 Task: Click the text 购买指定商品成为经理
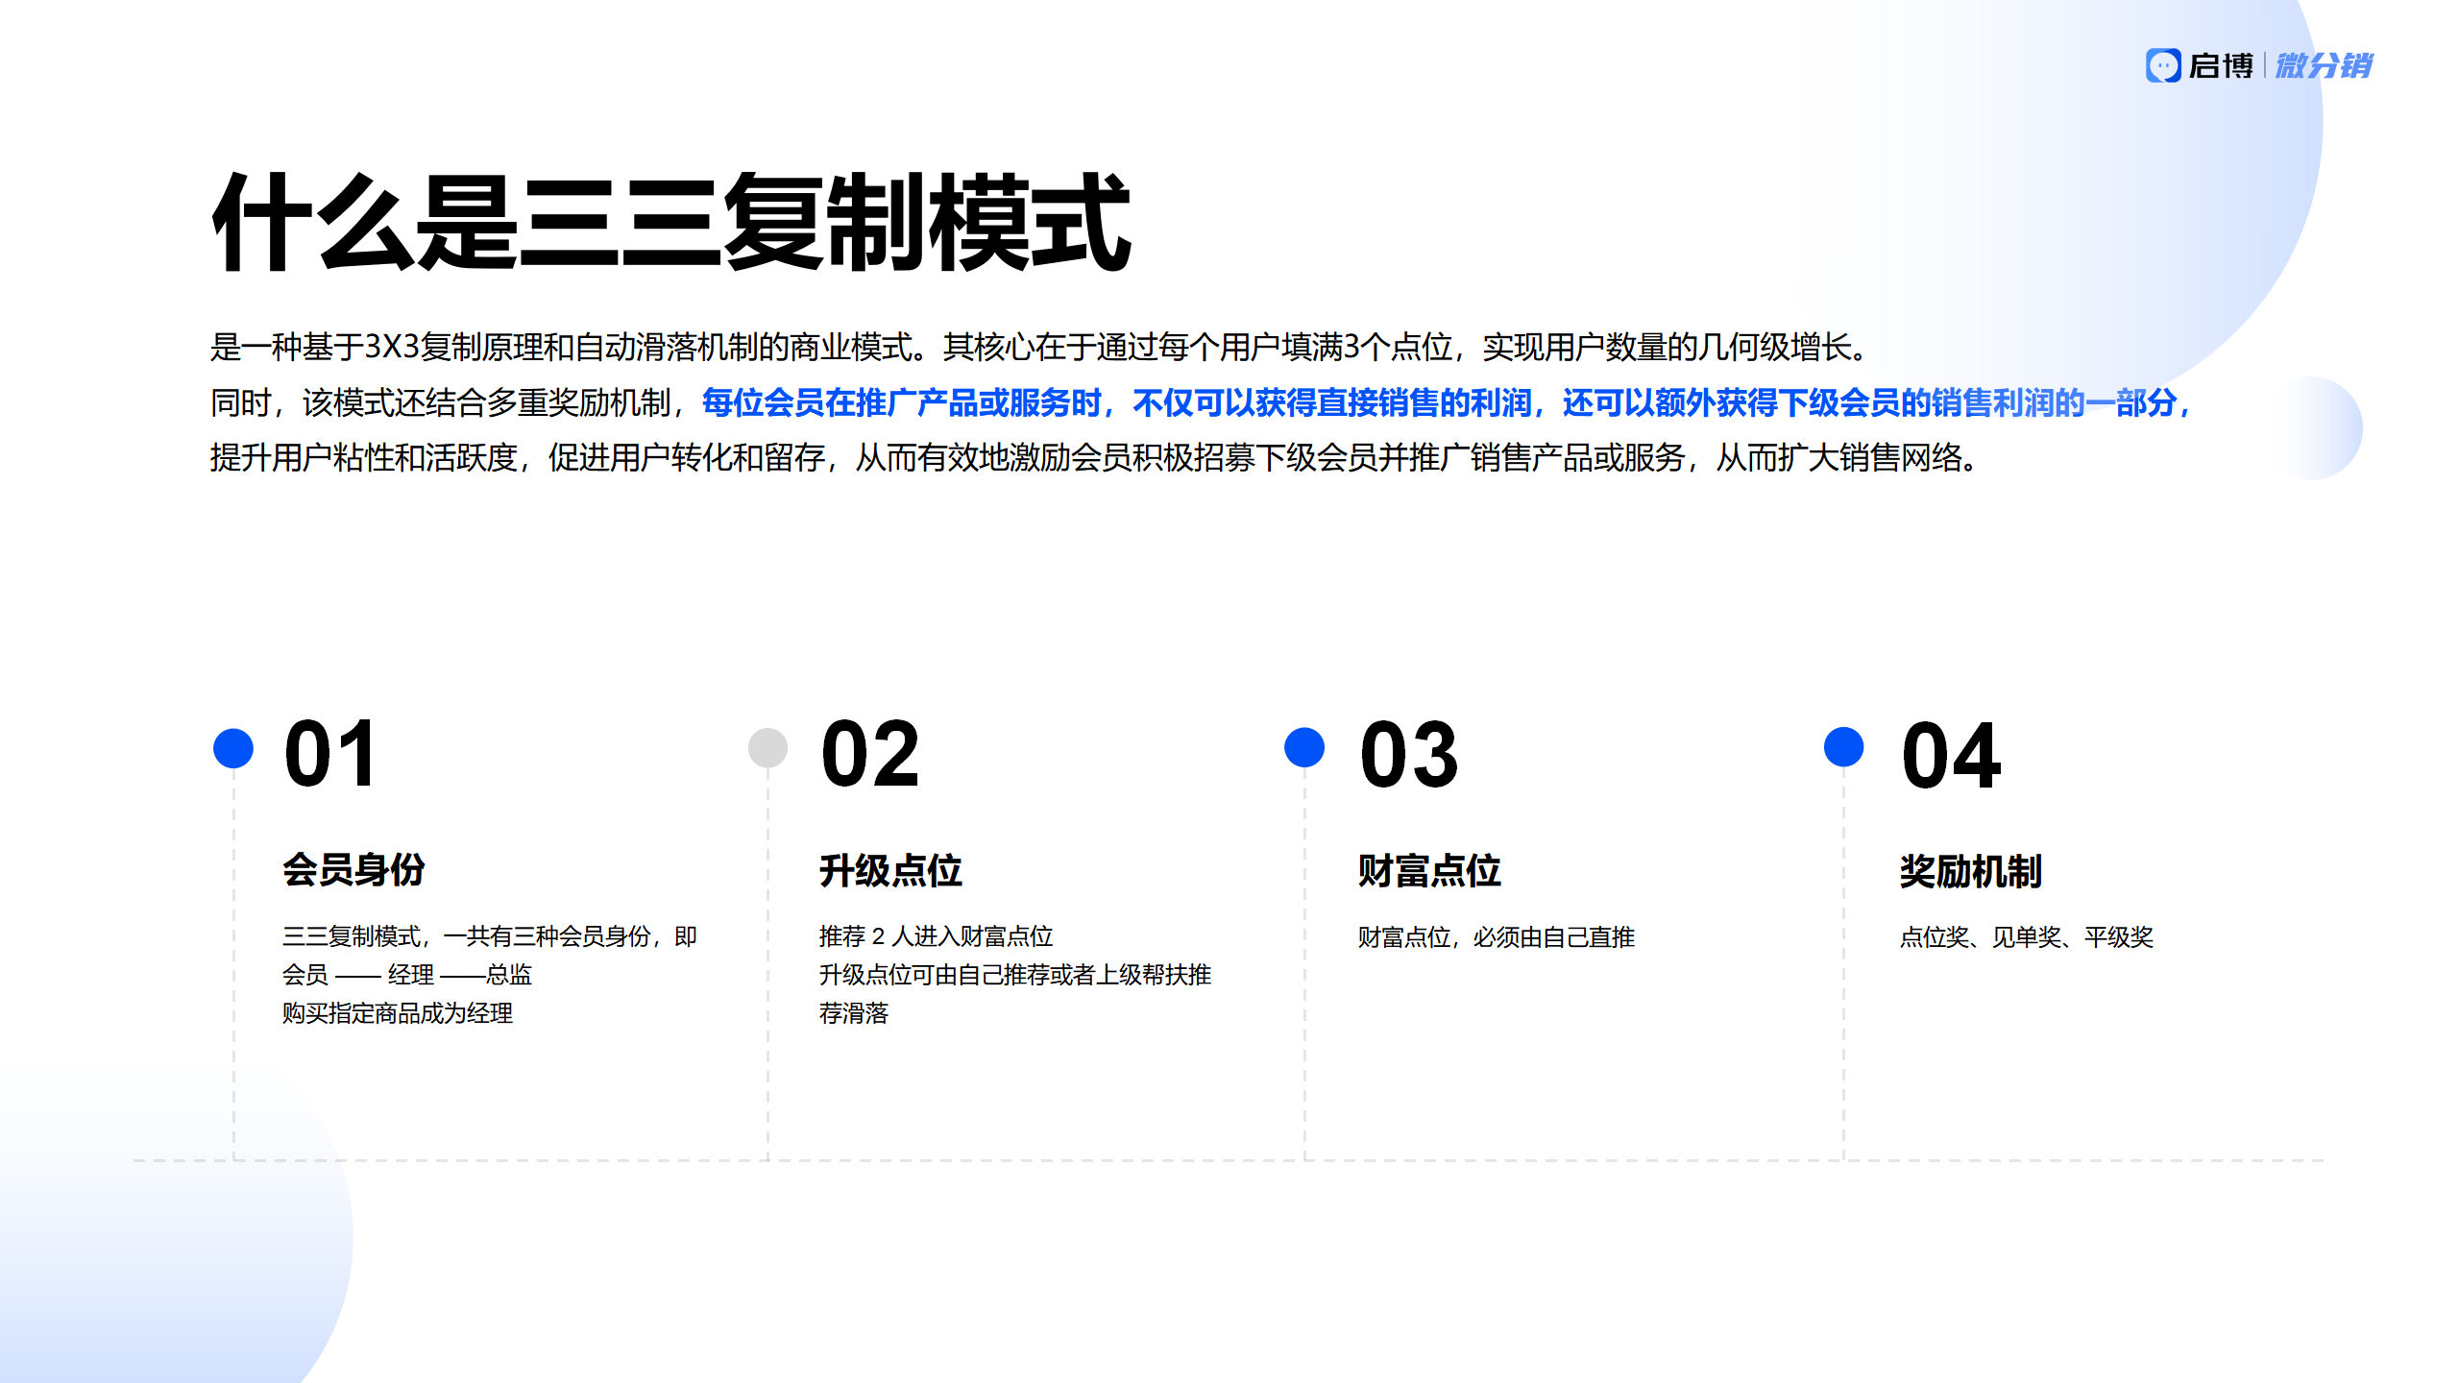click(x=398, y=1013)
